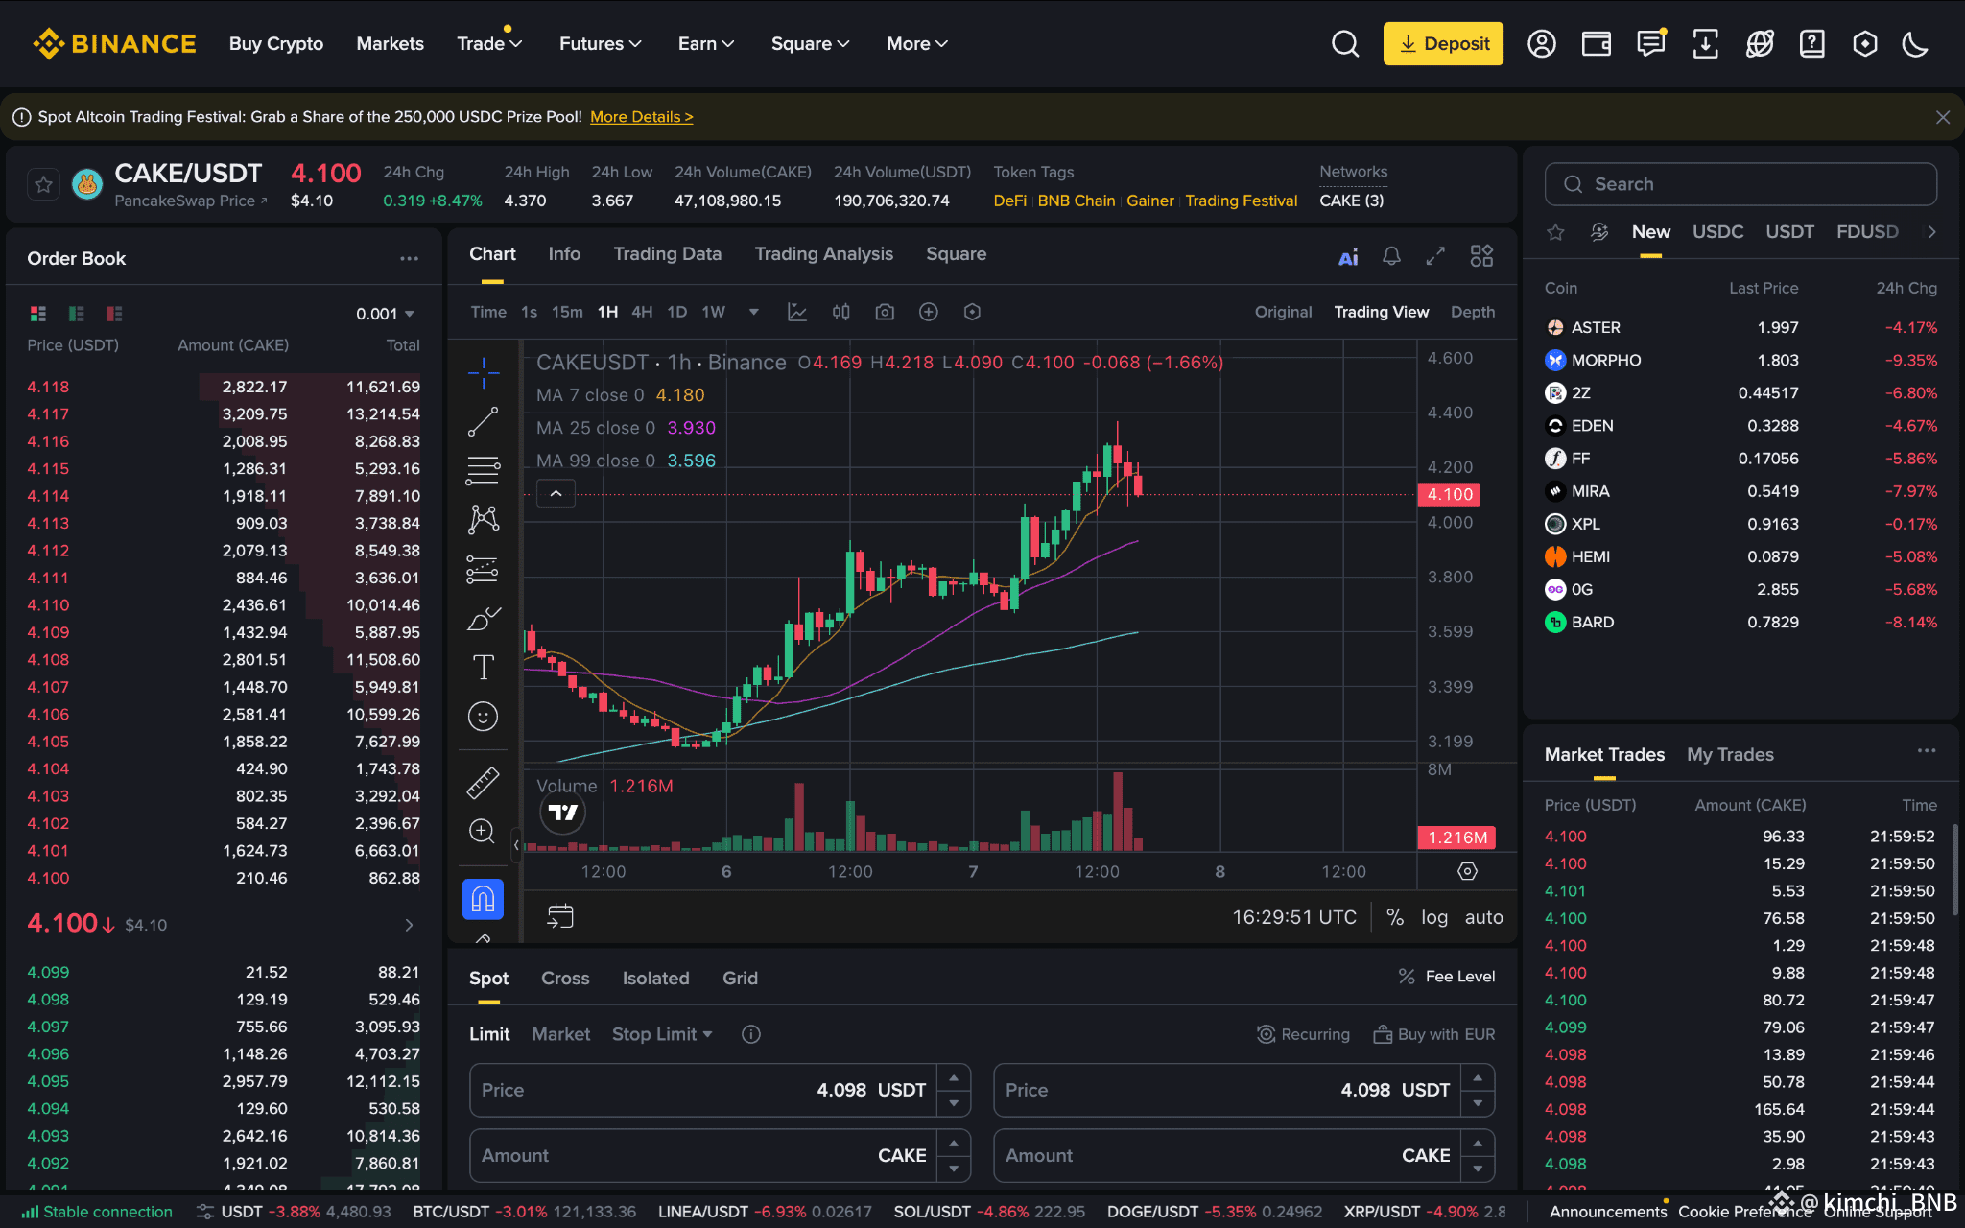Screen dimensions: 1965x1228
Task: Close the Trading Festival banner
Action: click(1943, 117)
